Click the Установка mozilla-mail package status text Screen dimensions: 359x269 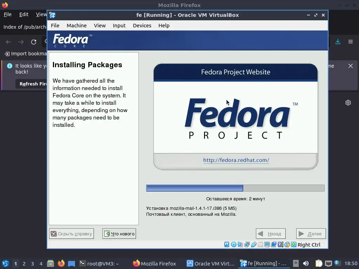coord(191,208)
